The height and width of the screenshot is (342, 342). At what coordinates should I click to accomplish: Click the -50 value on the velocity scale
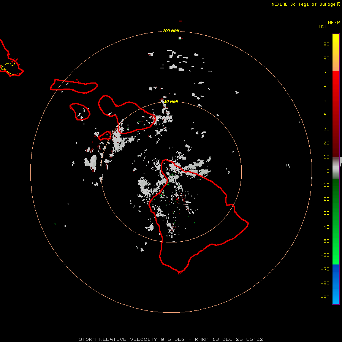(x=325, y=241)
